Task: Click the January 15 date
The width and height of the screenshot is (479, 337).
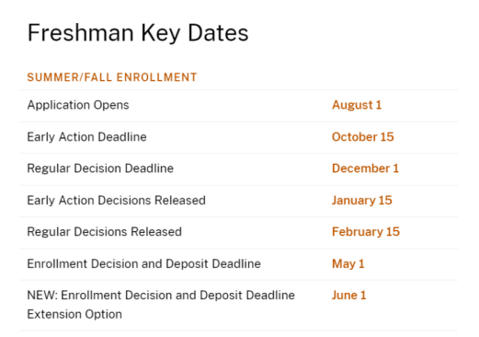Action: coord(362,201)
